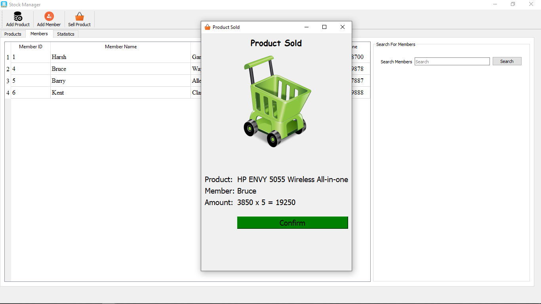Maximize the Product Sold dialog
Image resolution: width=541 pixels, height=304 pixels.
tap(324, 27)
